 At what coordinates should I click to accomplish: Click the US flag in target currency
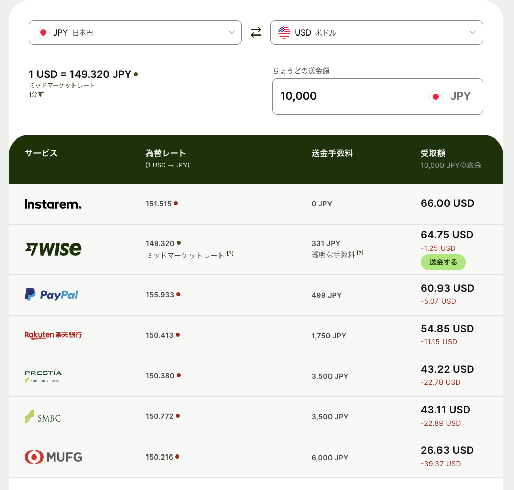point(284,32)
